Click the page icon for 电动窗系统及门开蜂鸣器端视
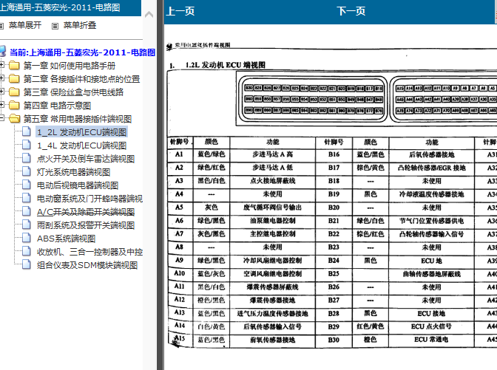 (x=27, y=198)
